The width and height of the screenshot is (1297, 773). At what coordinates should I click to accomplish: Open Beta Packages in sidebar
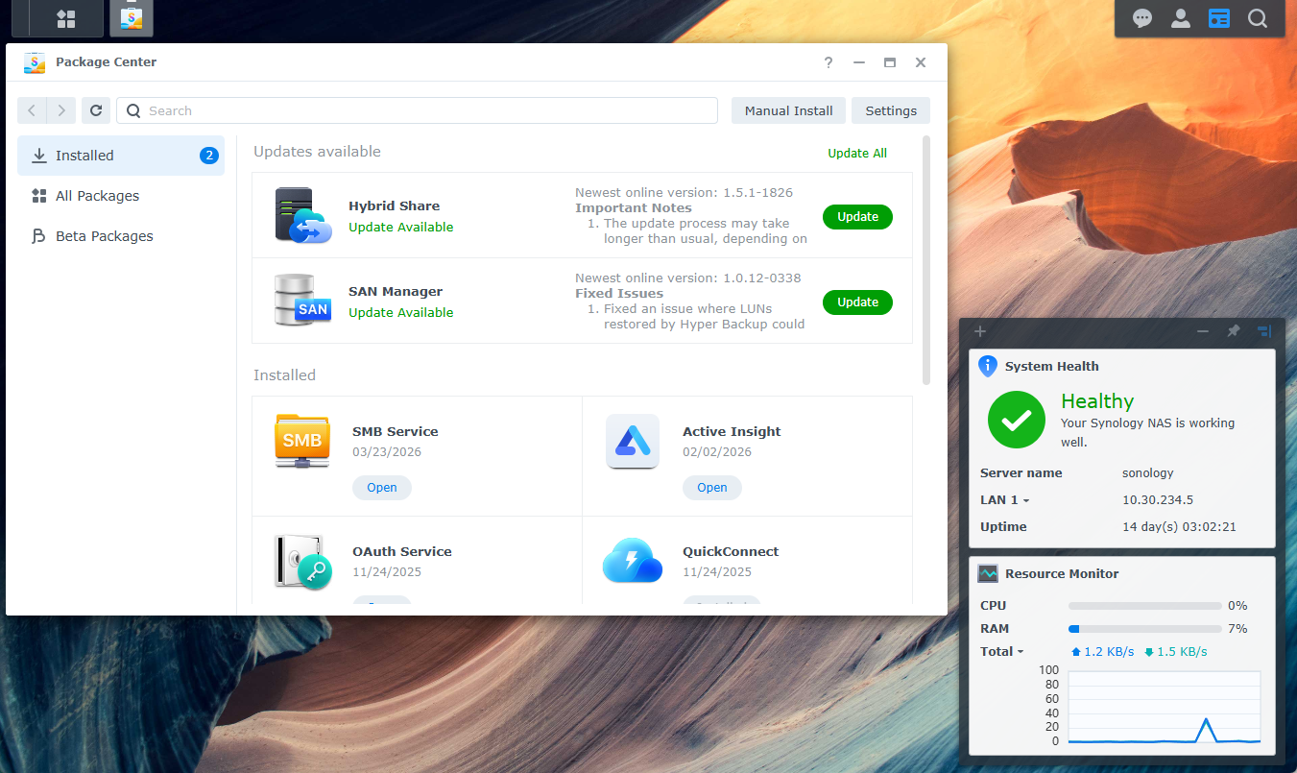pos(121,236)
